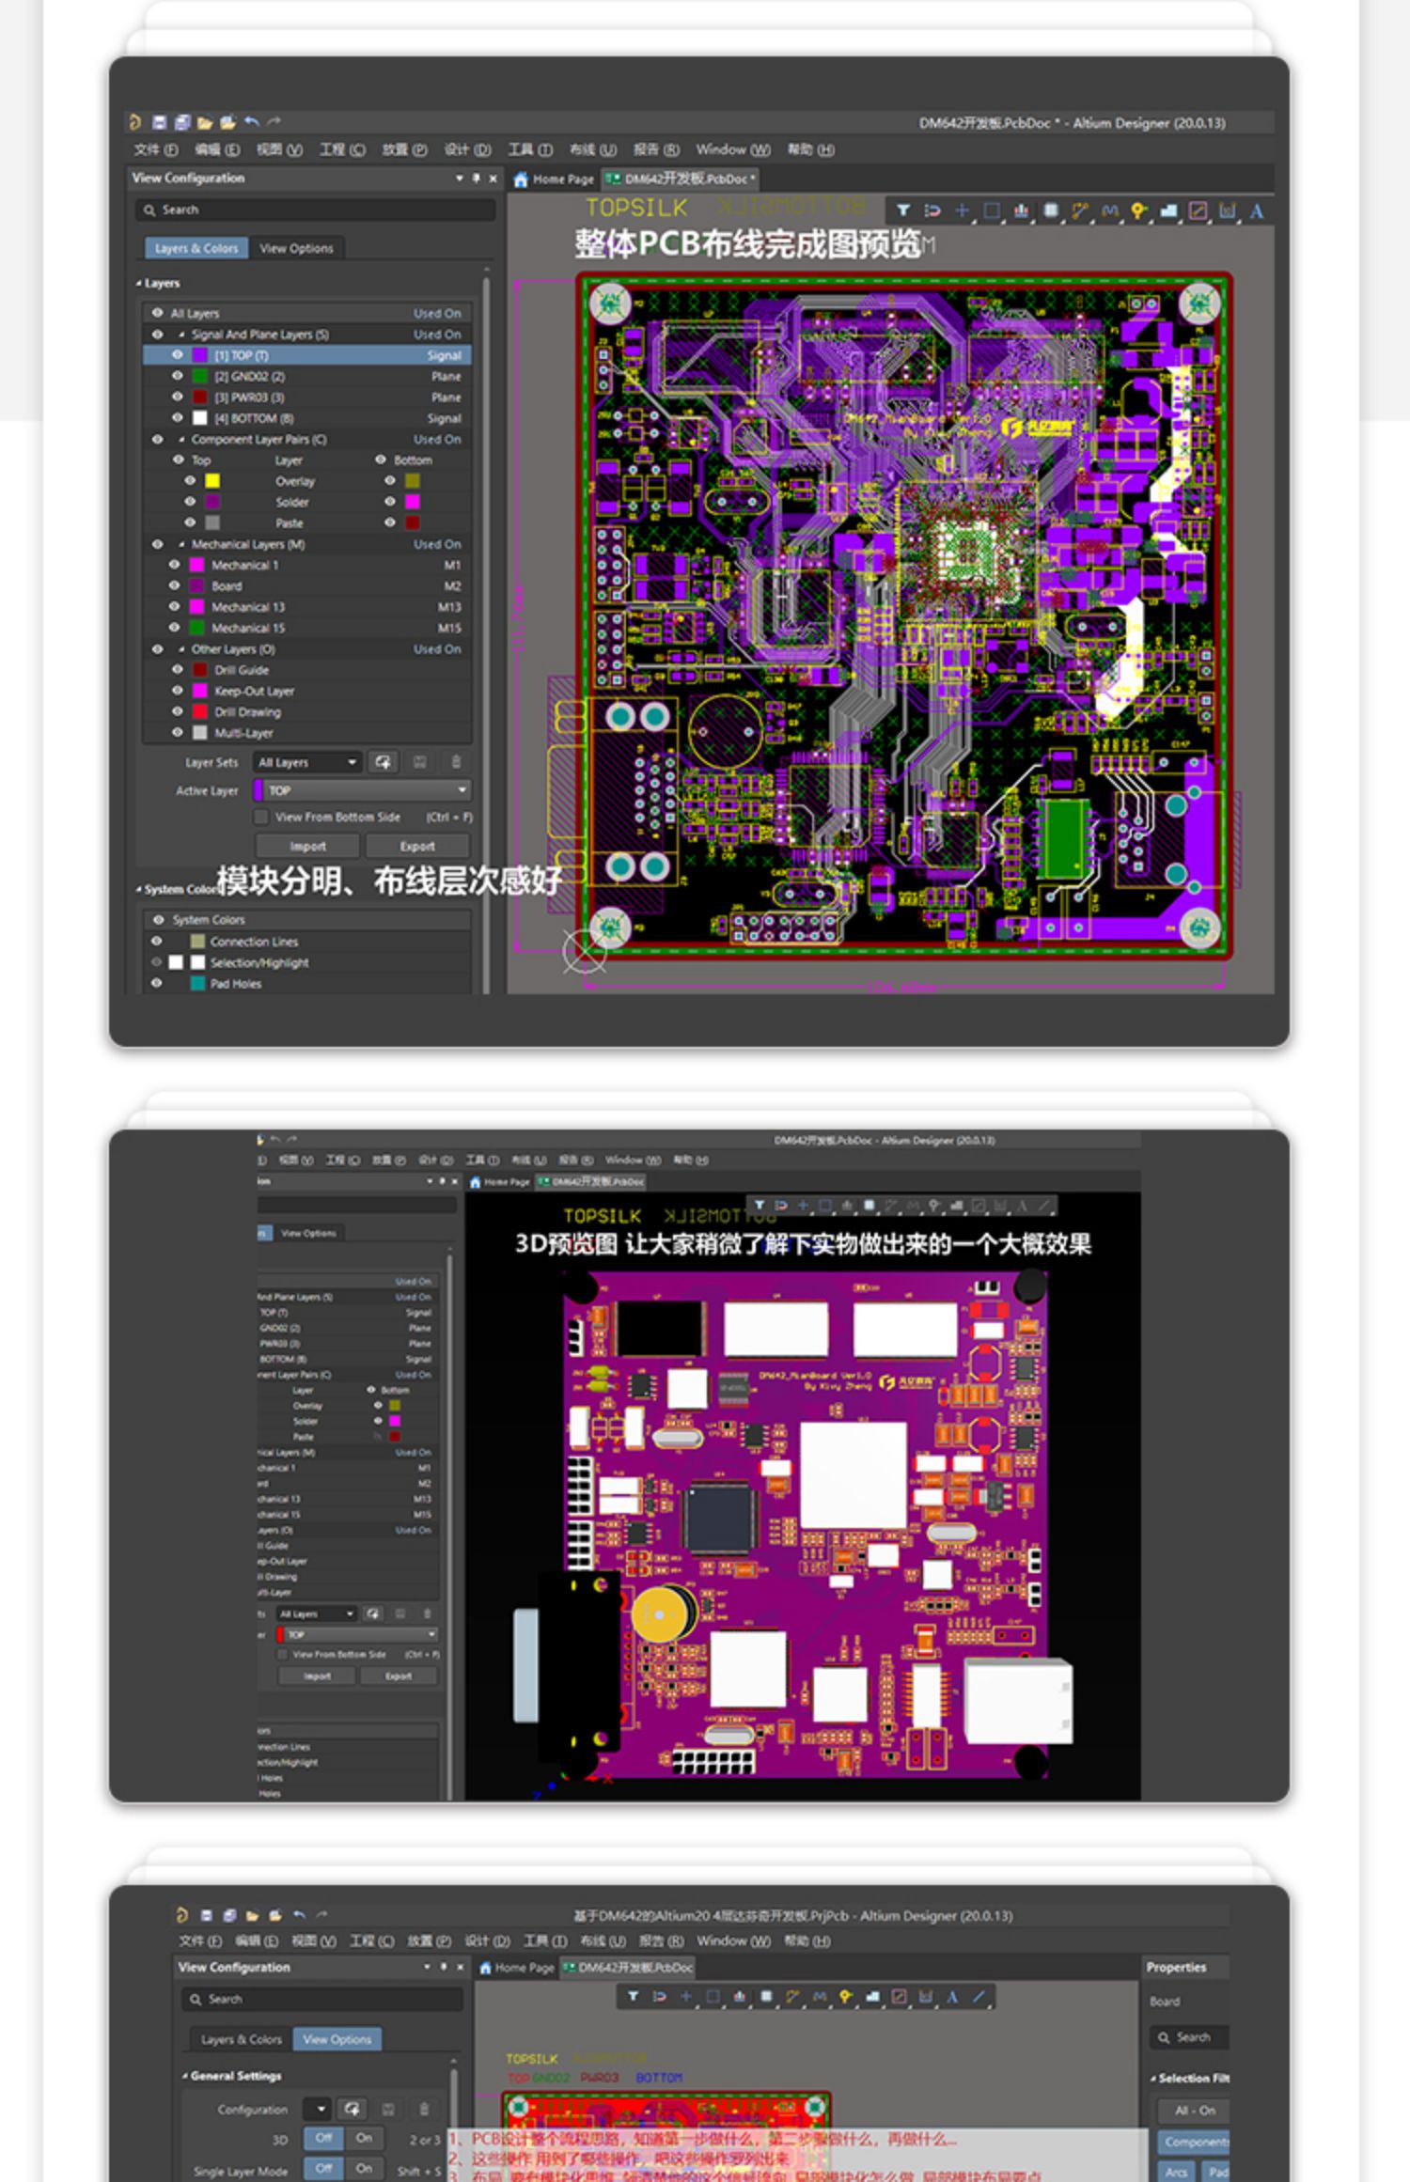Image resolution: width=1410 pixels, height=2182 pixels.
Task: Click Place Component chip icon in first window
Action: (1051, 210)
